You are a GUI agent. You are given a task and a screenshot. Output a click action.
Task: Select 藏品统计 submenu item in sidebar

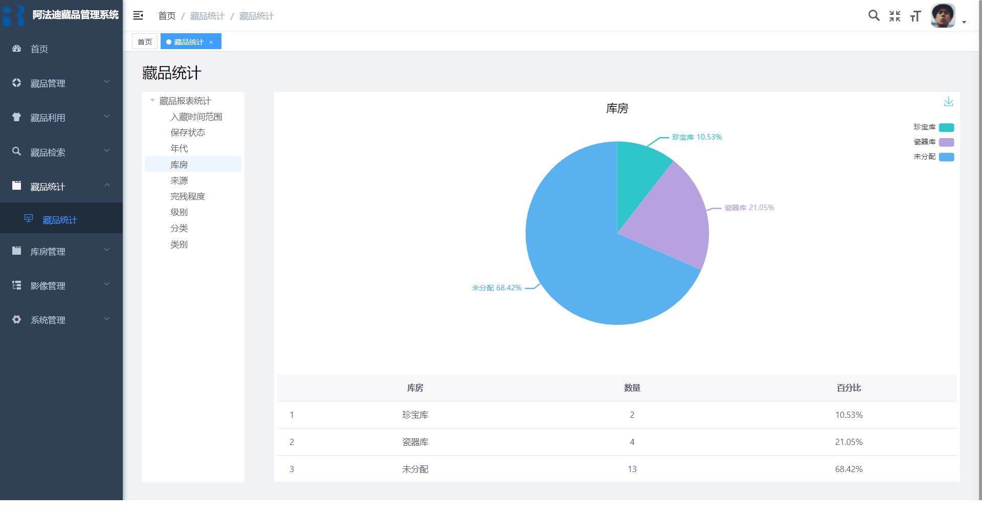59,220
